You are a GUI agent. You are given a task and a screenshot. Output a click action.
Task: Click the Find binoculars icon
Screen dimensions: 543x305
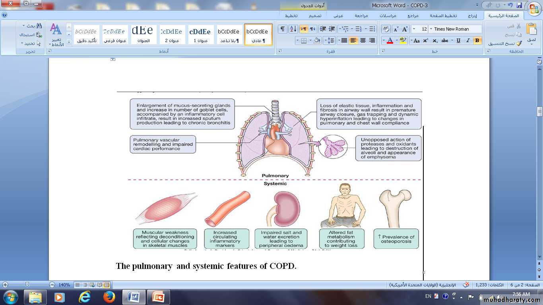[39, 26]
